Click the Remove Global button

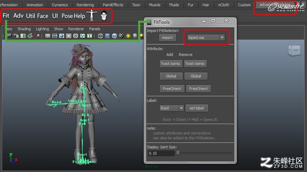click(x=196, y=76)
